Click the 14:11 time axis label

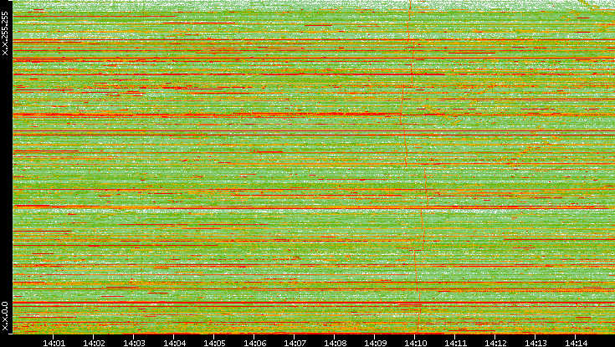tap(455, 343)
